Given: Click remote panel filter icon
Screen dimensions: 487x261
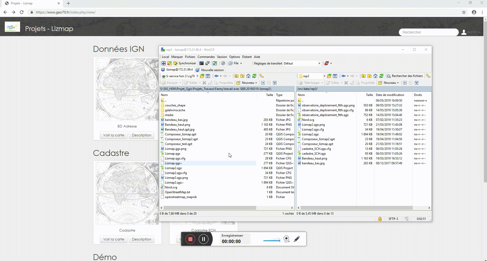Looking at the screenshot, I should pyautogui.click(x=335, y=76).
